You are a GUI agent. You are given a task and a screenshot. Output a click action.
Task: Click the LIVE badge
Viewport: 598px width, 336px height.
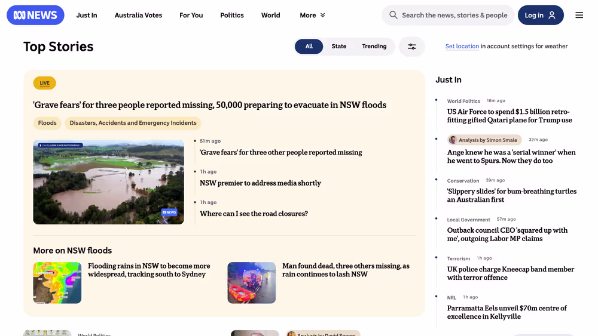point(45,83)
